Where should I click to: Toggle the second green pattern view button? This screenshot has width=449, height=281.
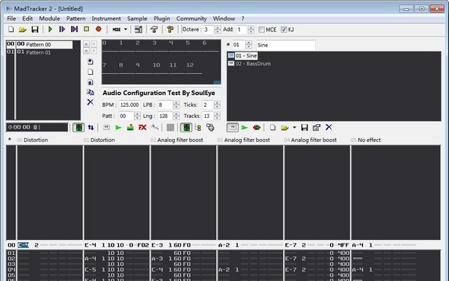coord(186,128)
